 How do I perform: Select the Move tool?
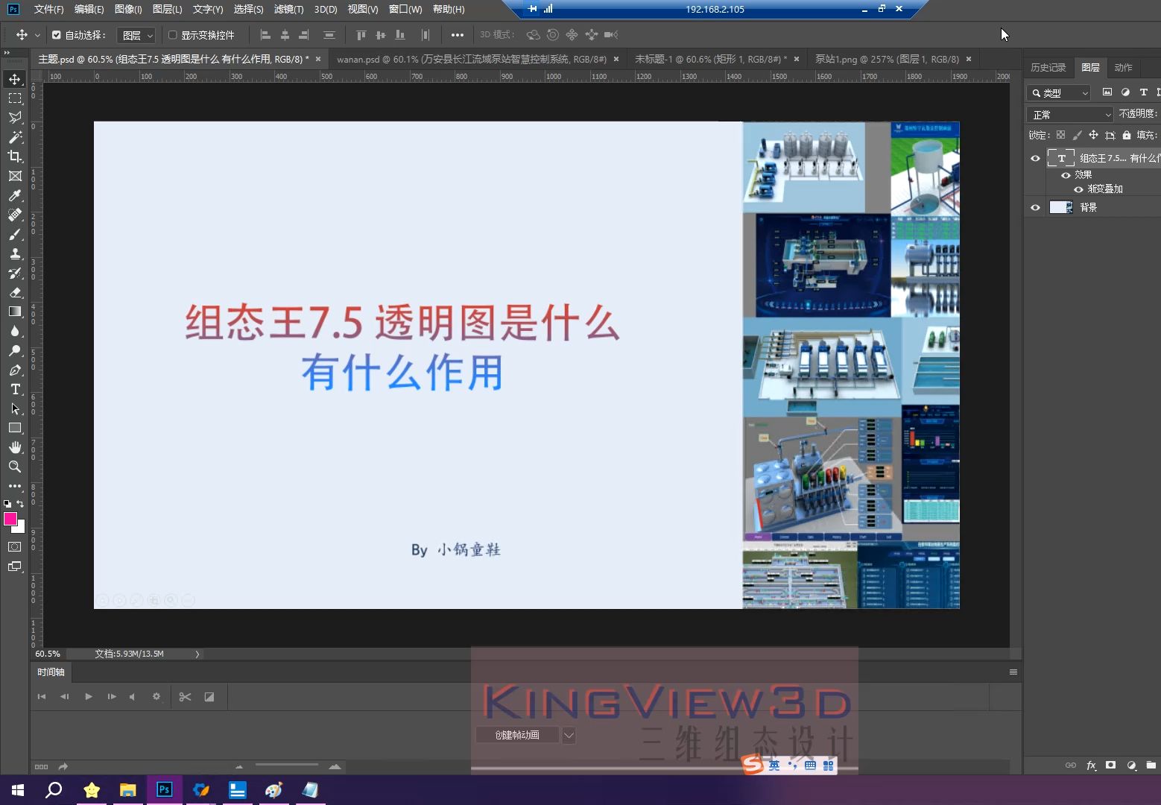(15, 79)
